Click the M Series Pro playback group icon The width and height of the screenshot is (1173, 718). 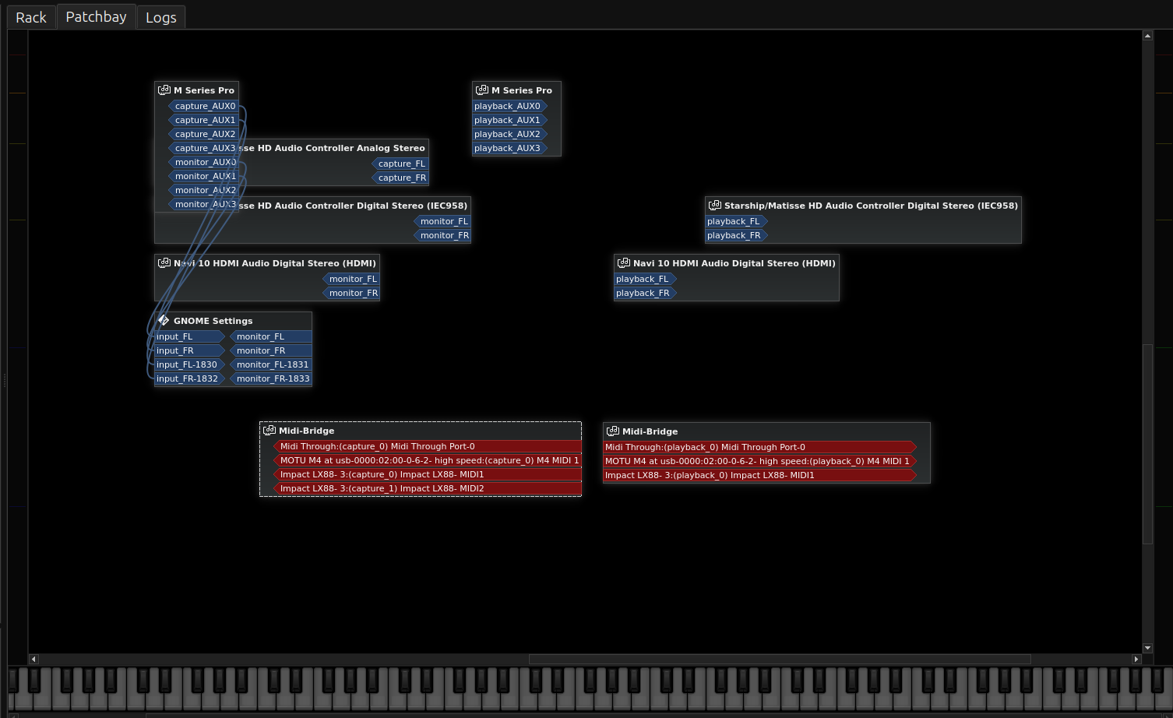482,90
